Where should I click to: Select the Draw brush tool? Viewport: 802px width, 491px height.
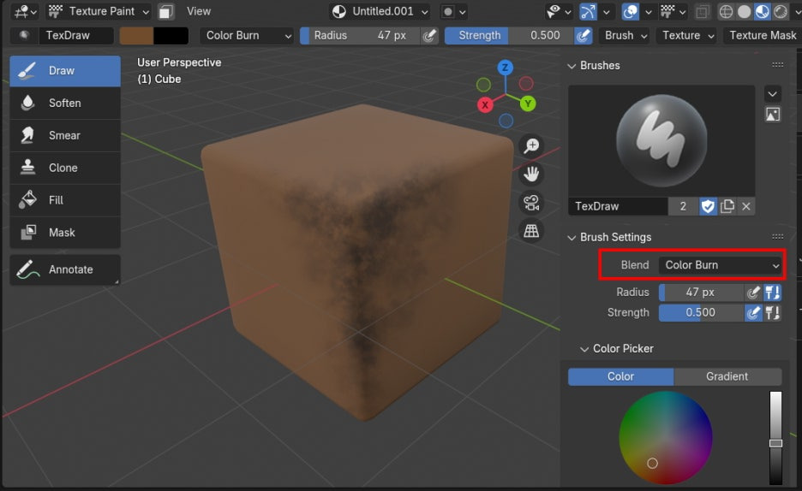coord(65,70)
